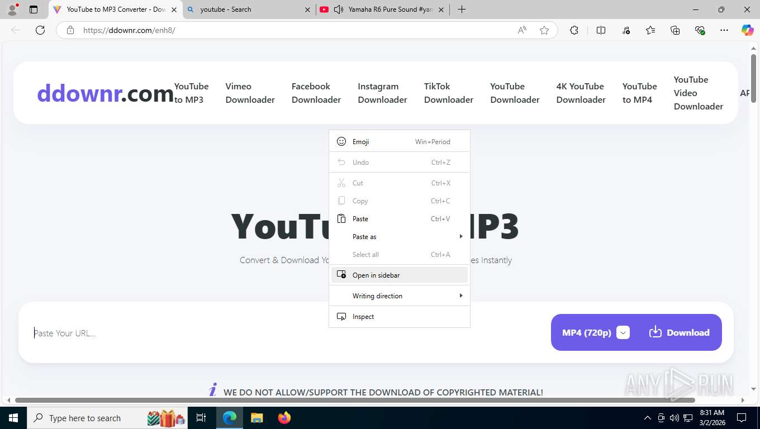Open the Windows Start menu

coord(13,418)
